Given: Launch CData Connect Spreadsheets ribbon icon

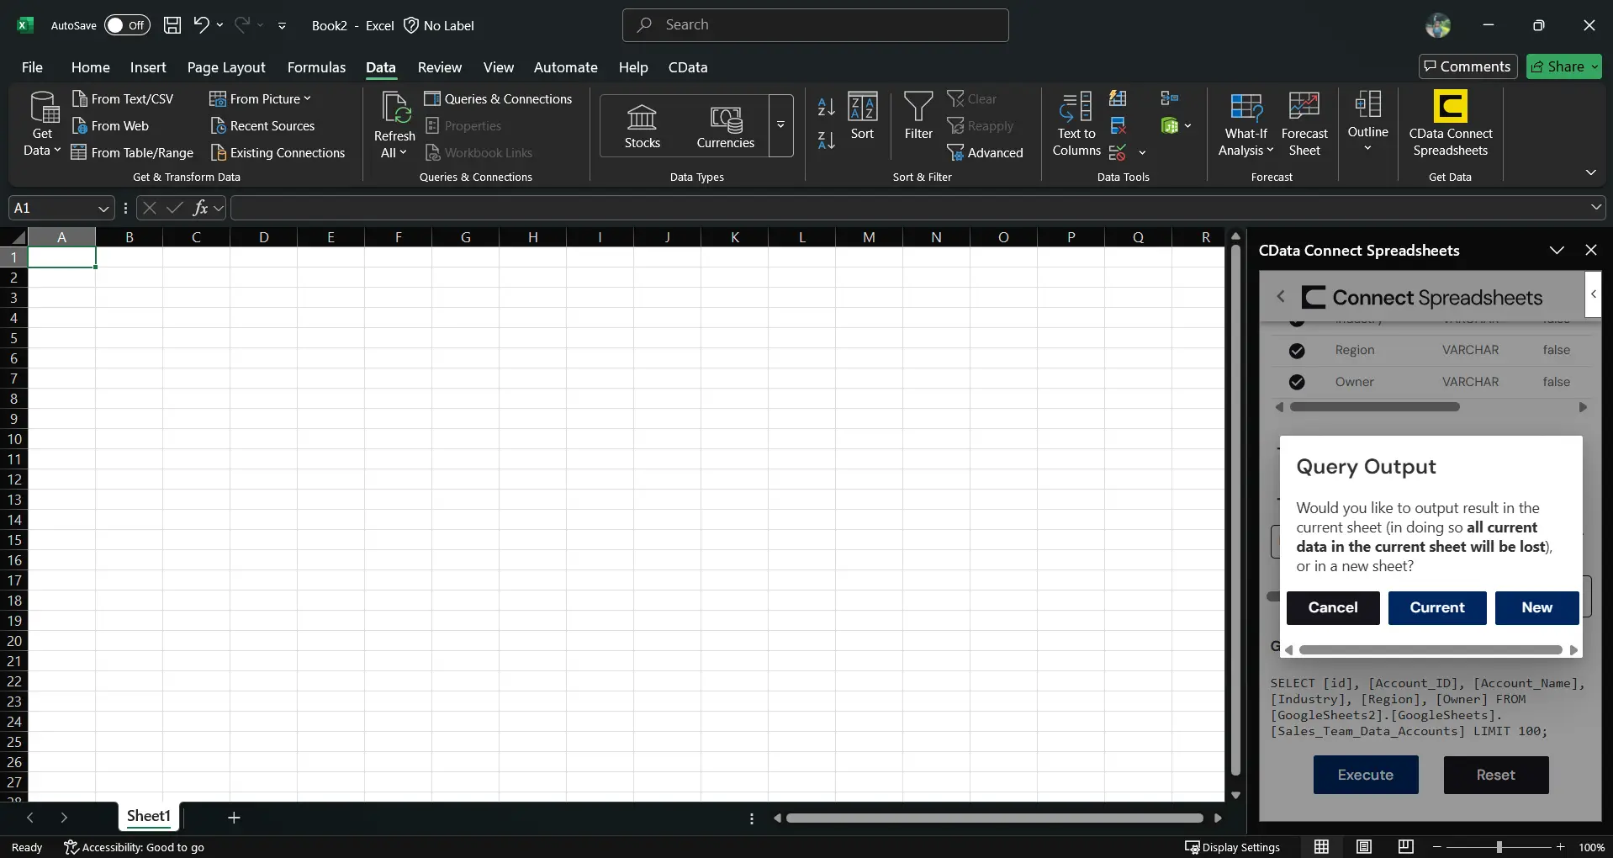Looking at the screenshot, I should coord(1451,124).
